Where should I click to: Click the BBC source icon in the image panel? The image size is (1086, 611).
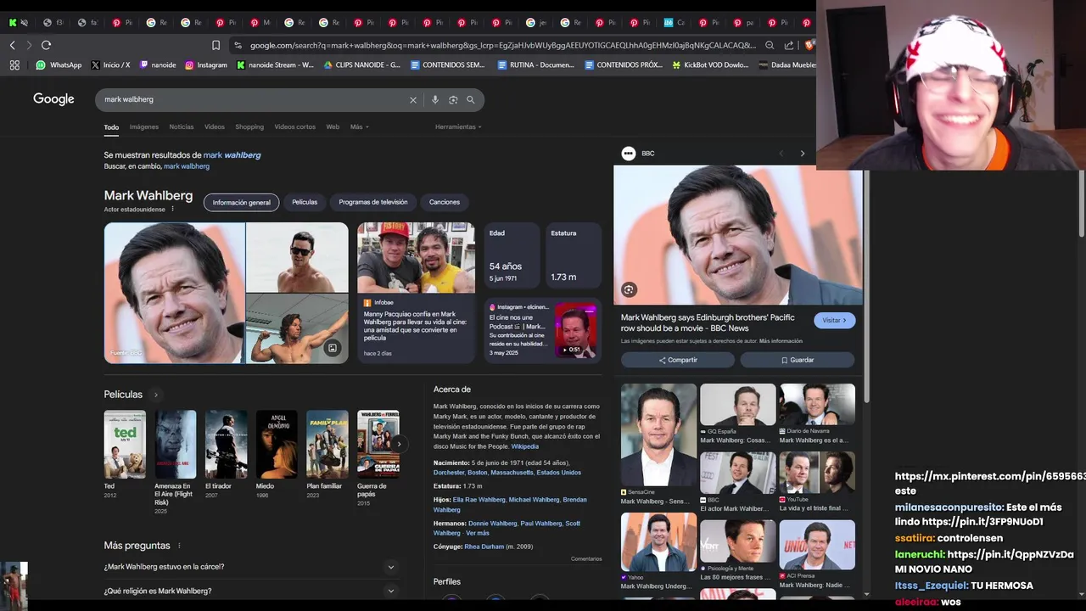point(629,154)
